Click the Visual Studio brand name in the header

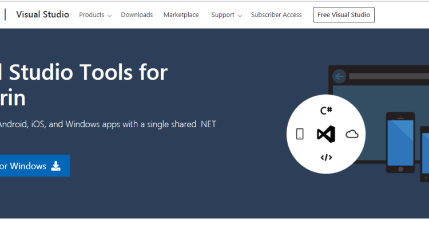coord(42,14)
